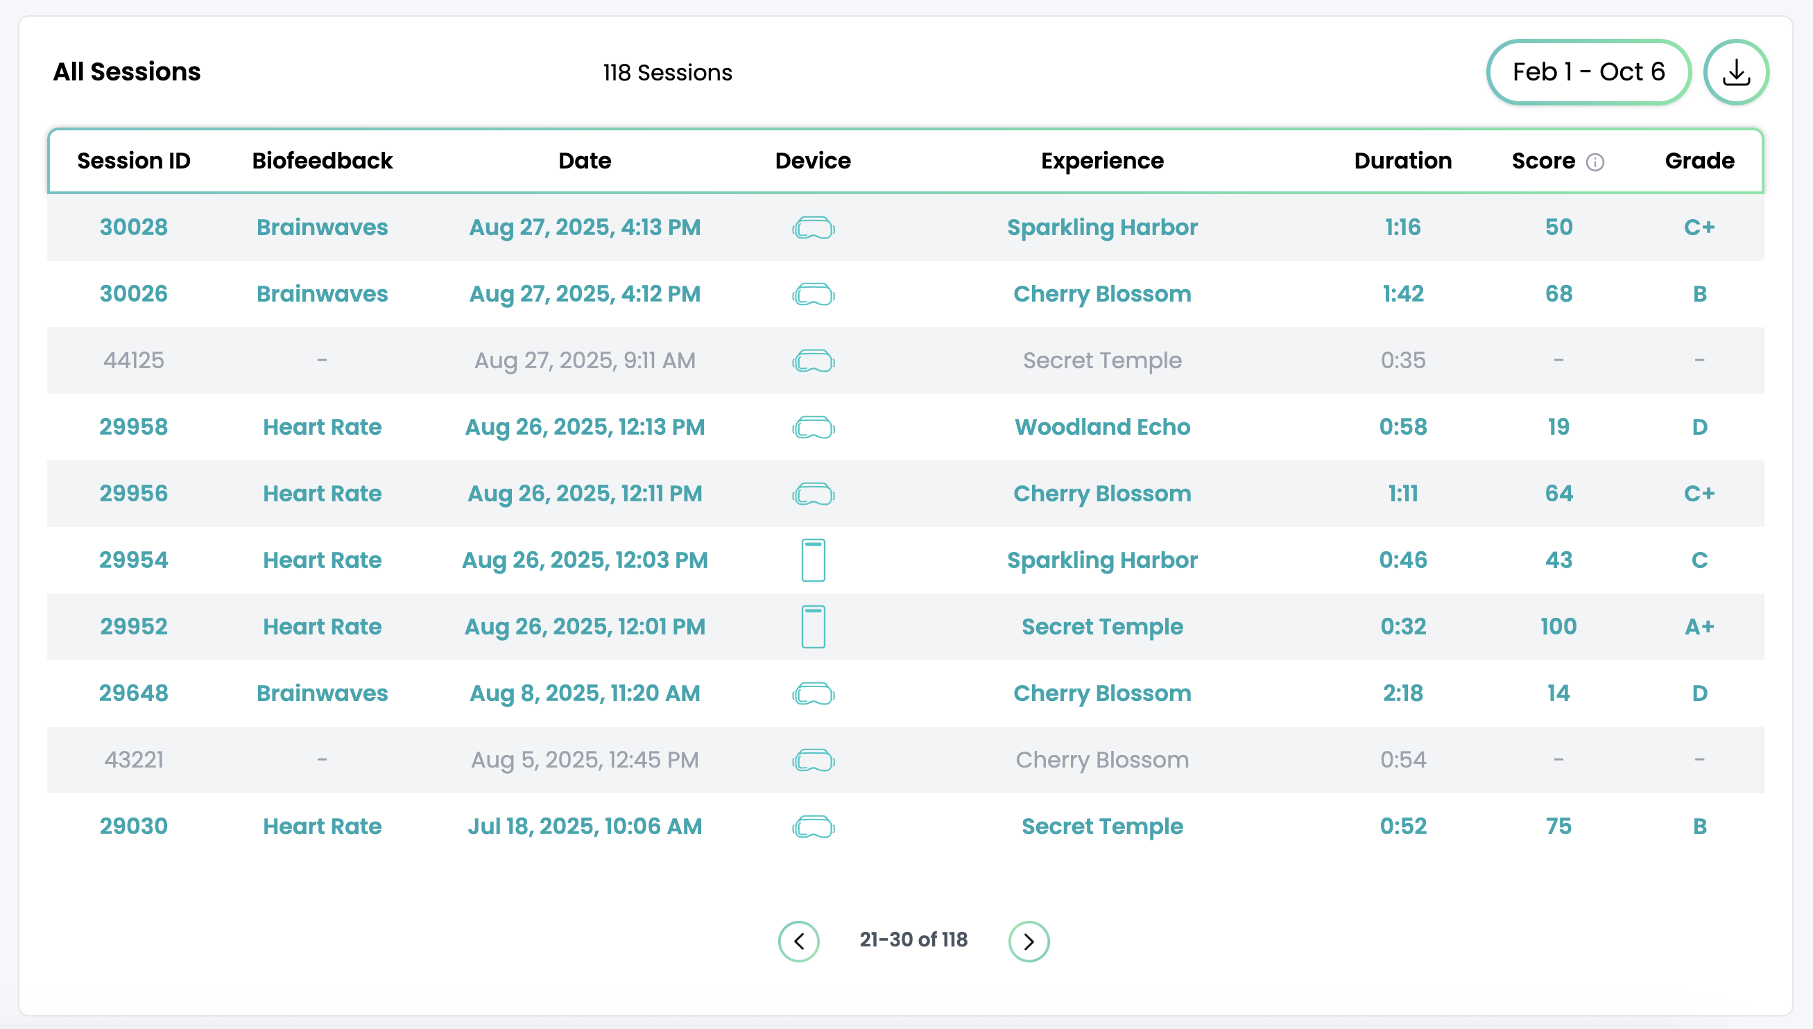
Task: Click phone device icon for session 29954
Action: [x=813, y=560]
